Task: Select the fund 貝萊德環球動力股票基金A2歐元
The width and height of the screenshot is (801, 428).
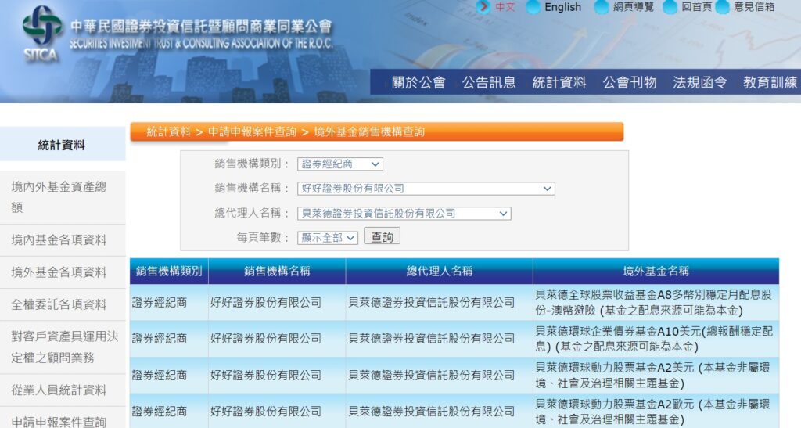Action: pyautogui.click(x=653, y=412)
